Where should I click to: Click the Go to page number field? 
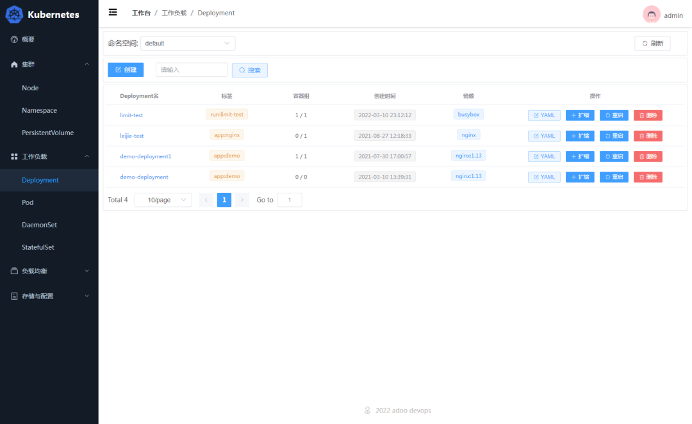click(x=289, y=200)
